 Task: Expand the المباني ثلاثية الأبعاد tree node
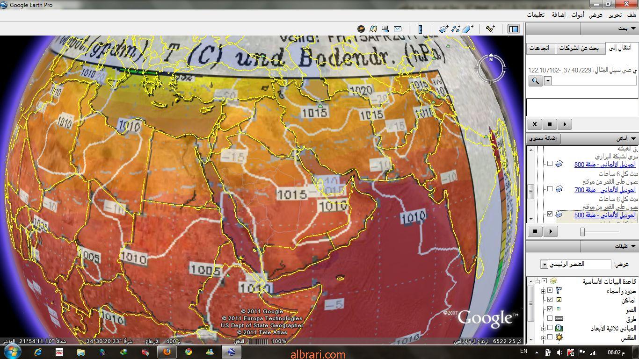544,328
